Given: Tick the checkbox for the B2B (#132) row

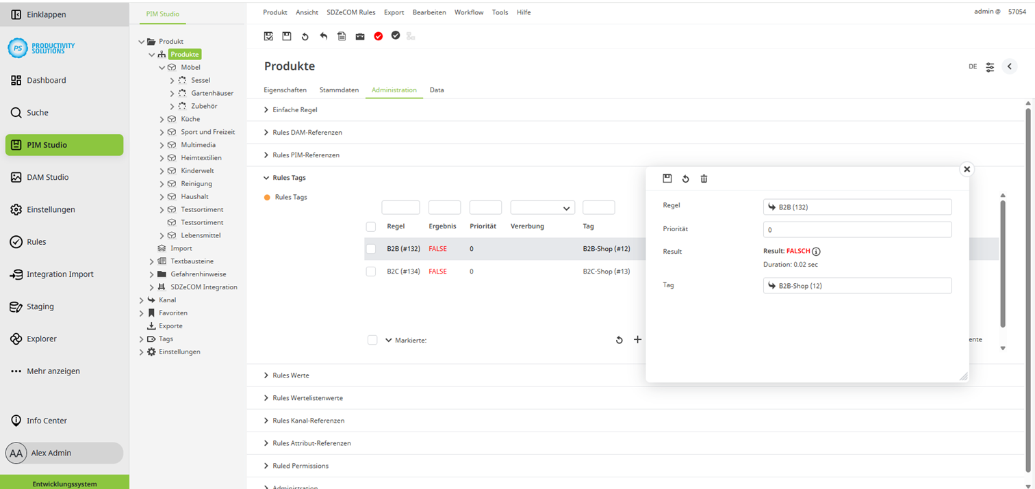Looking at the screenshot, I should [x=371, y=249].
